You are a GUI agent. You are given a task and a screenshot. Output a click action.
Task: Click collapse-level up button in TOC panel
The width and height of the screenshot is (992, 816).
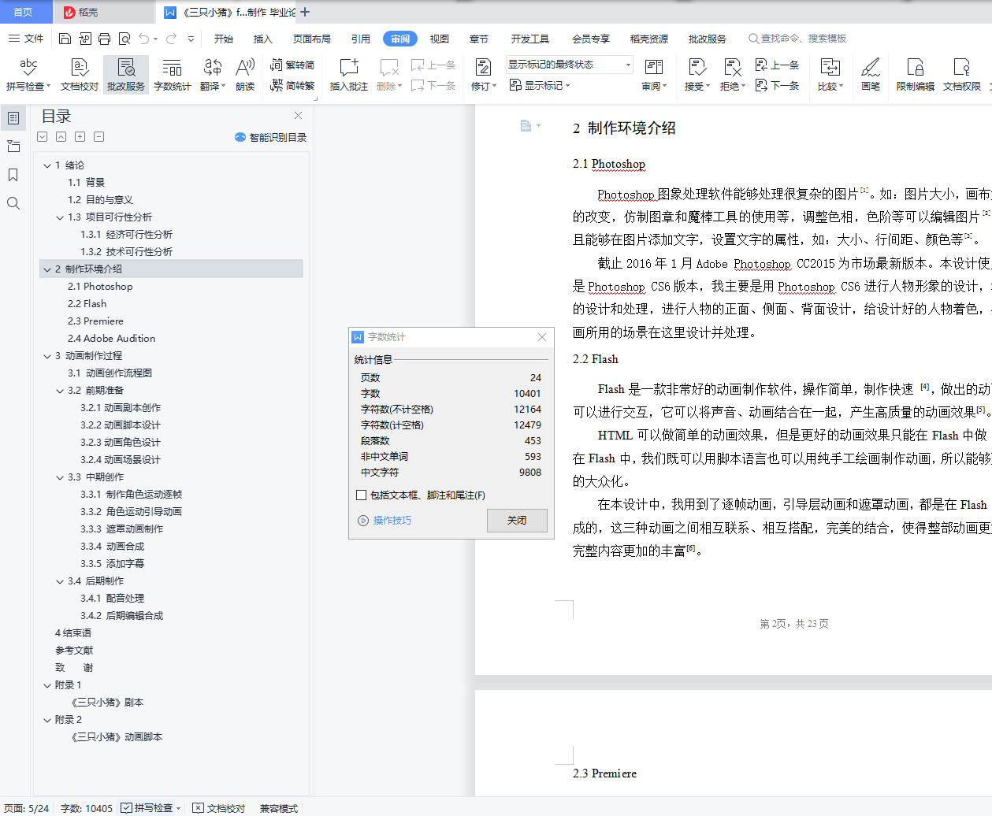click(61, 137)
